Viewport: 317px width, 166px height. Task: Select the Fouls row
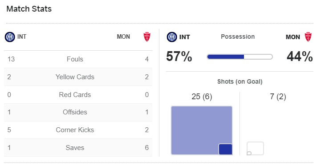click(78, 59)
